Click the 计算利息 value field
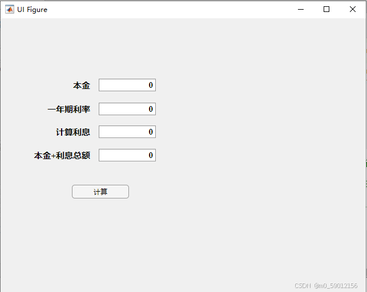This screenshot has width=367, height=292. pos(127,132)
